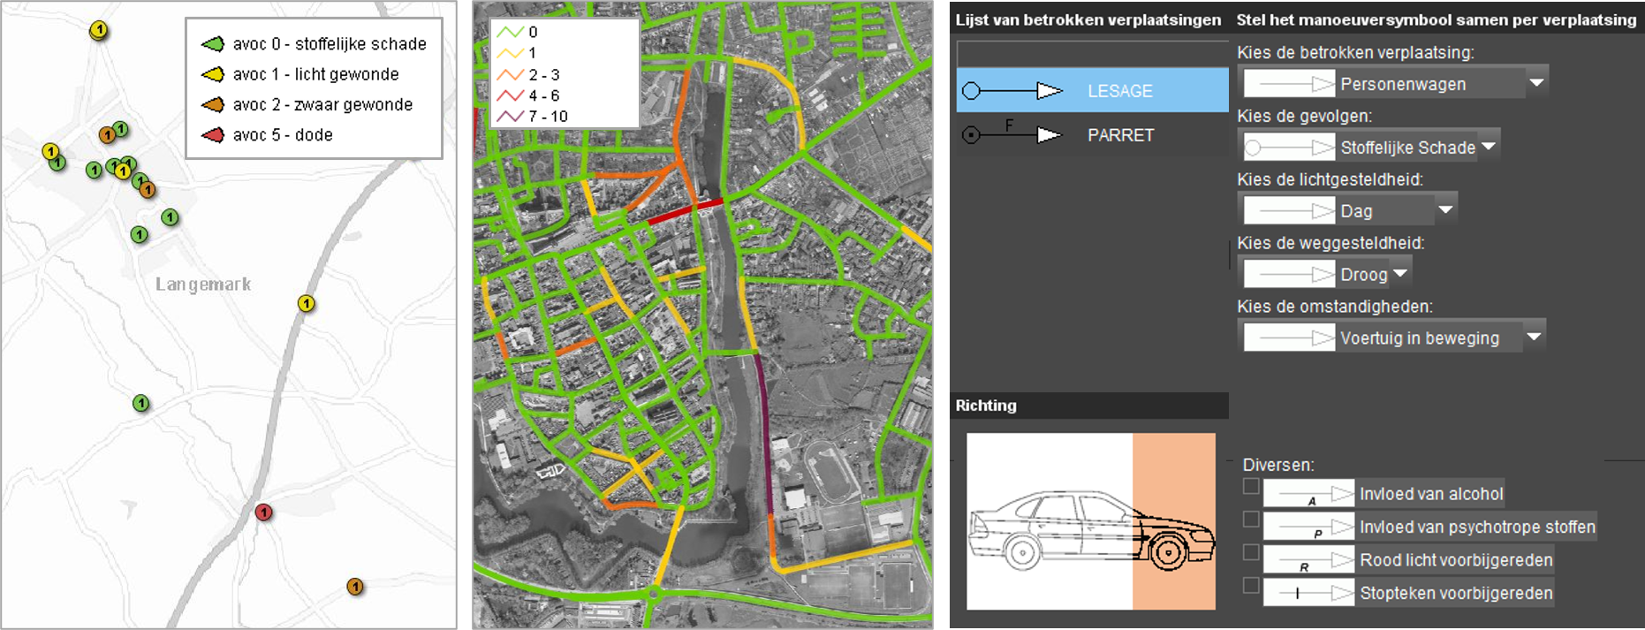Enable the Invloed van alcohol checkbox

[x=1251, y=486]
